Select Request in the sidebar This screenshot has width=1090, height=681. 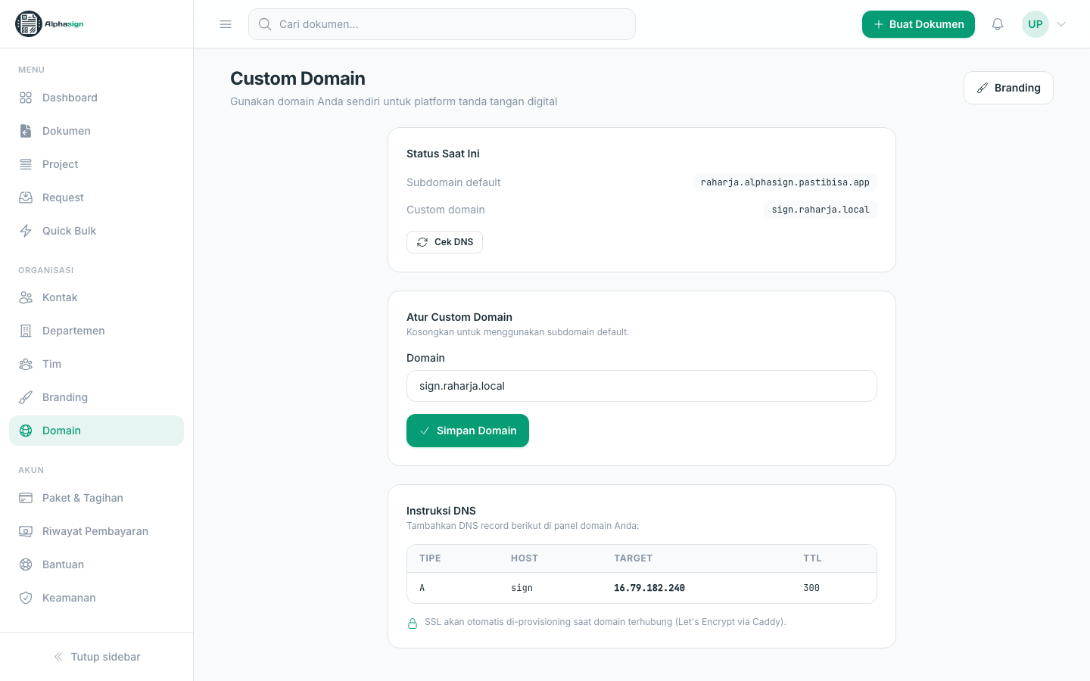tap(96, 197)
